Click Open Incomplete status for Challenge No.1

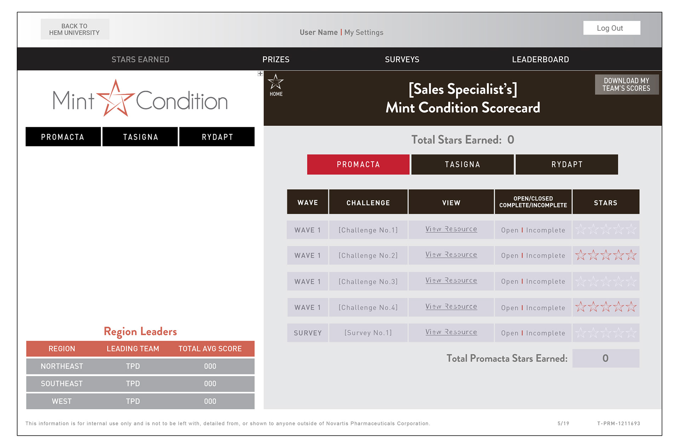[x=533, y=230]
